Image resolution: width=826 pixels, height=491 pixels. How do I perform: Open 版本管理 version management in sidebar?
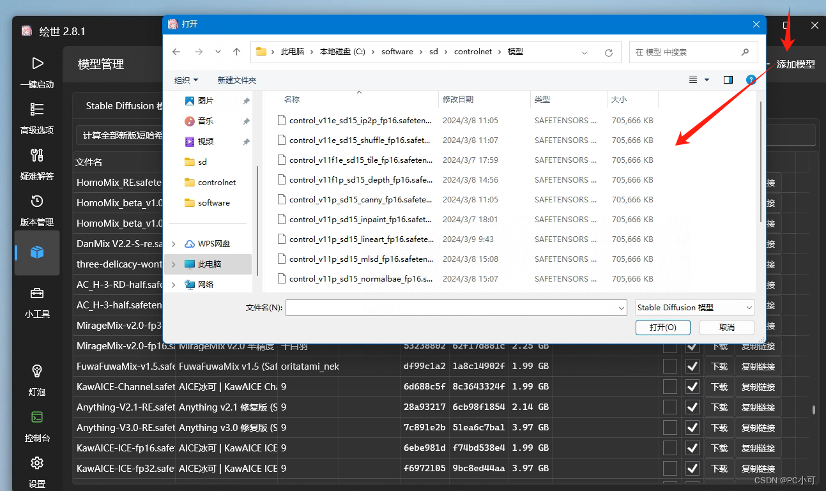pos(37,210)
